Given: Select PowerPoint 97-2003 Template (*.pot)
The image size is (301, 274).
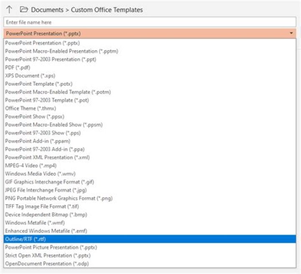Looking at the screenshot, I should click(x=150, y=100).
